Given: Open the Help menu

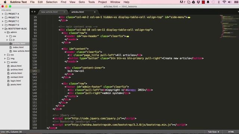Looking at the screenshot, I should (126, 2).
